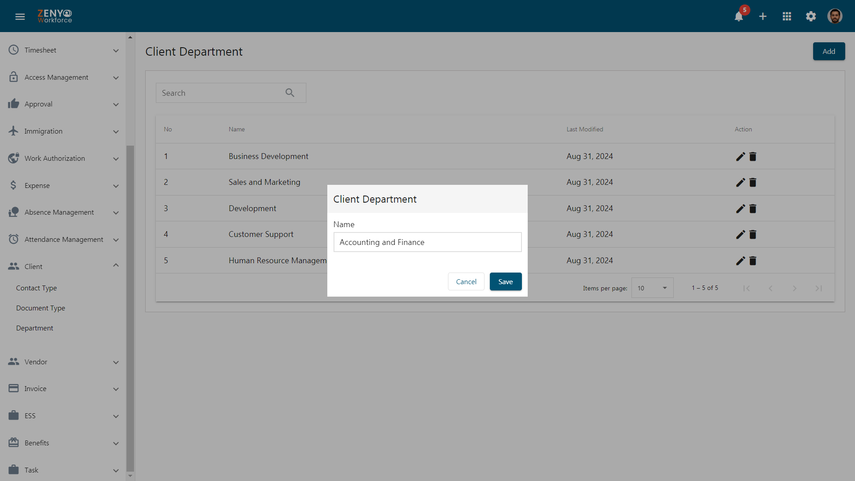This screenshot has height=481, width=855.
Task: Click the delete icon for Development
Action: 753,208
